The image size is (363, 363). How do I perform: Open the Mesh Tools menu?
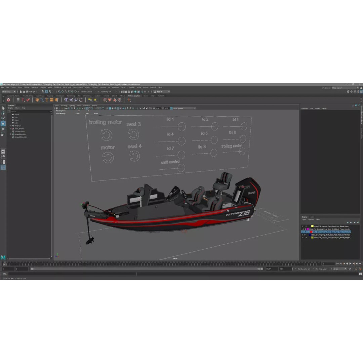pos(67,87)
